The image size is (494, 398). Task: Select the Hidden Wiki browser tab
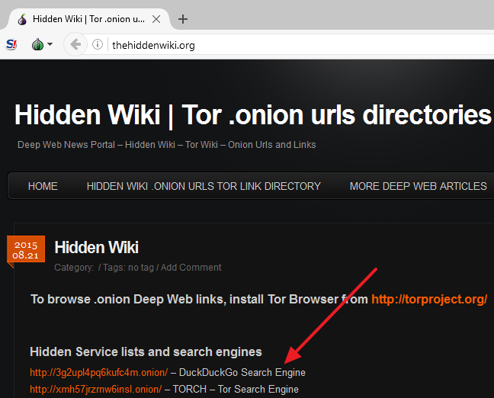tap(84, 19)
